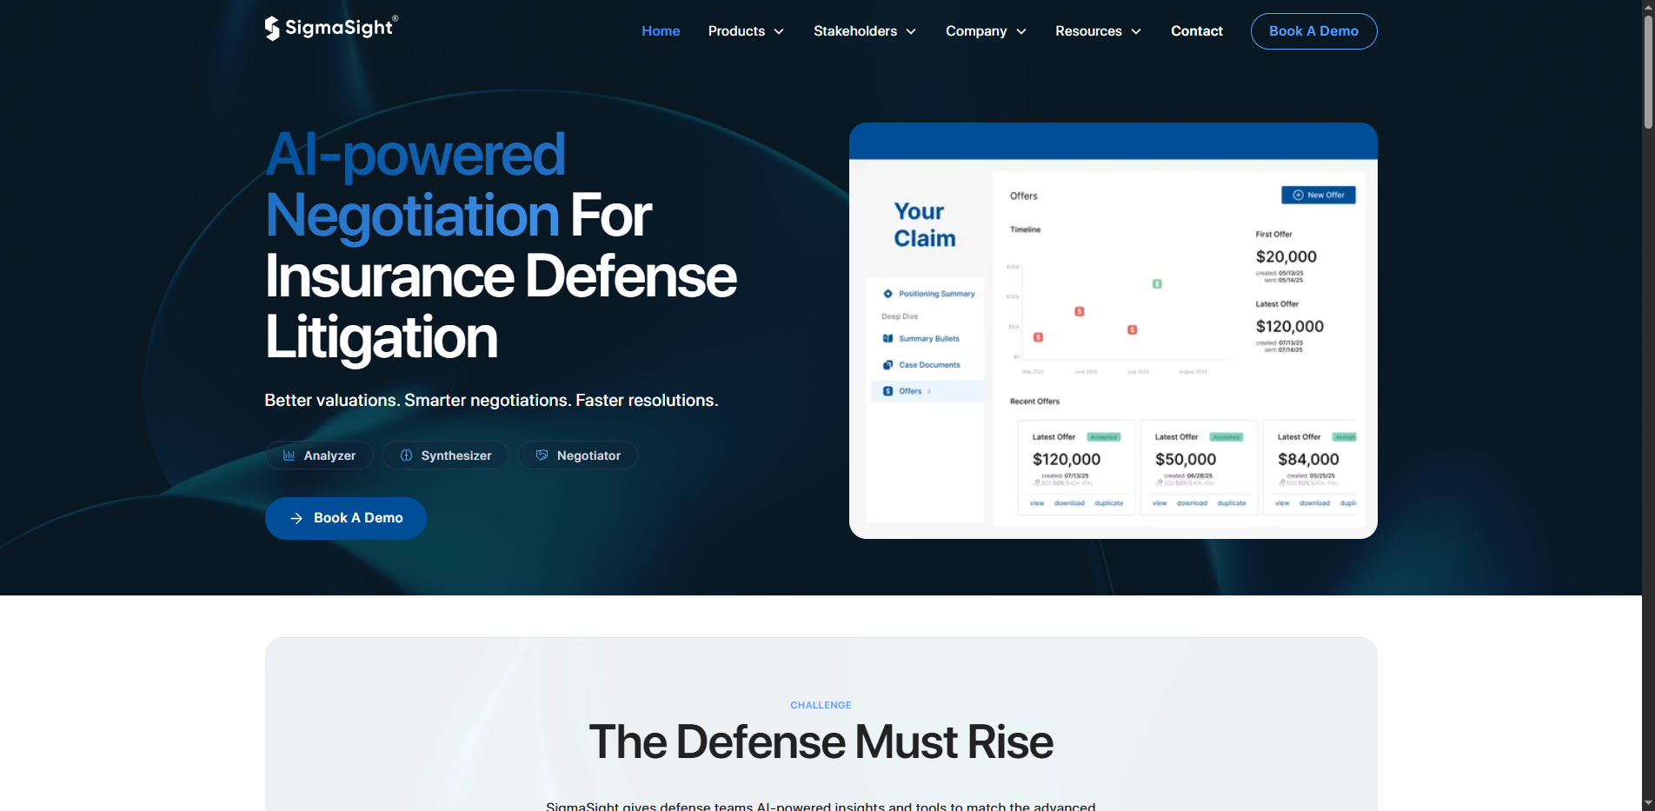This screenshot has height=811, width=1655.
Task: Select the Synthesizer pill
Action: point(446,455)
